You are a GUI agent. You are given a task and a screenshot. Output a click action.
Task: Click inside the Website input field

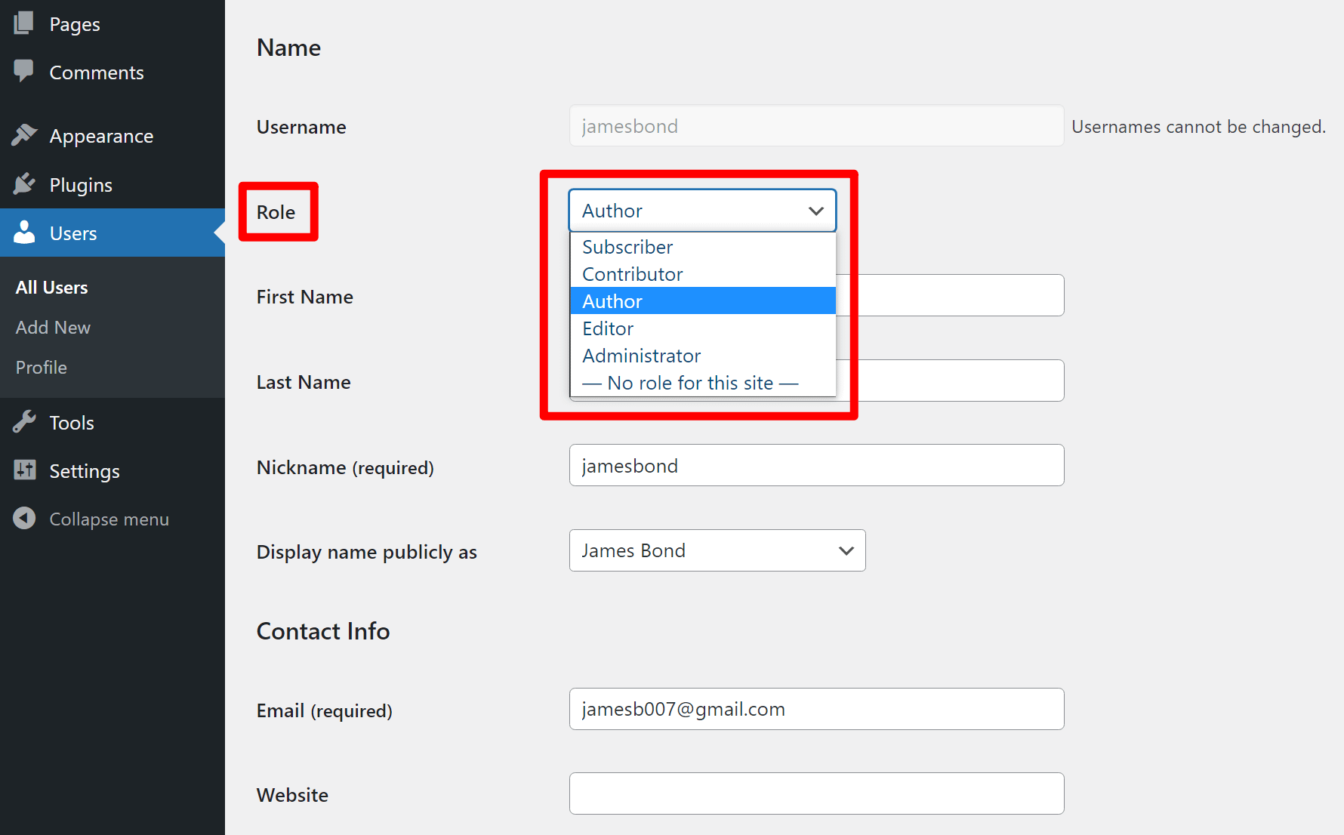pyautogui.click(x=815, y=793)
